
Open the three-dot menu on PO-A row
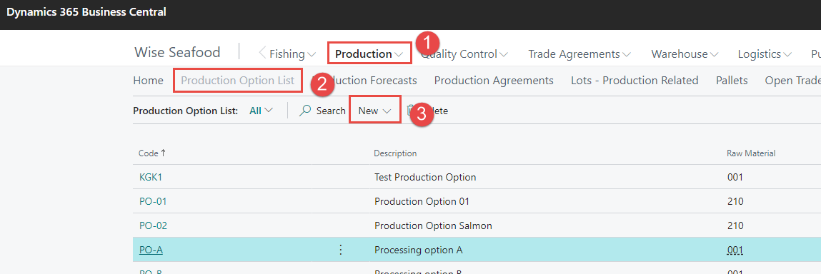tap(341, 250)
